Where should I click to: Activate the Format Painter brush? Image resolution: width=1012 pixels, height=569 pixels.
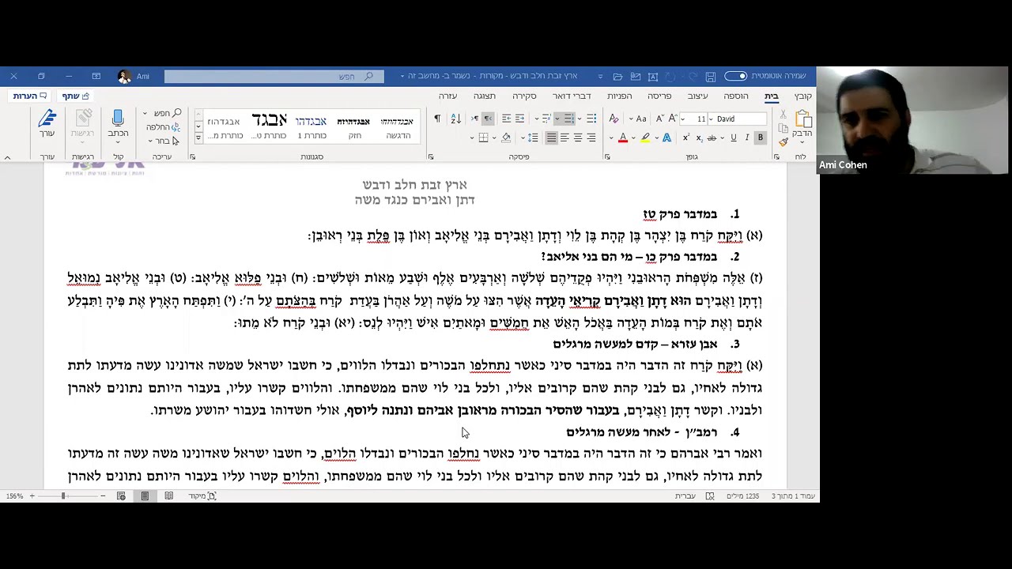coord(783,142)
